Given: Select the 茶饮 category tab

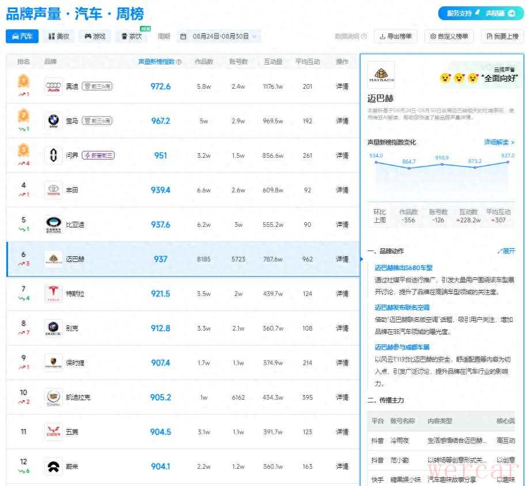Looking at the screenshot, I should tap(131, 36).
